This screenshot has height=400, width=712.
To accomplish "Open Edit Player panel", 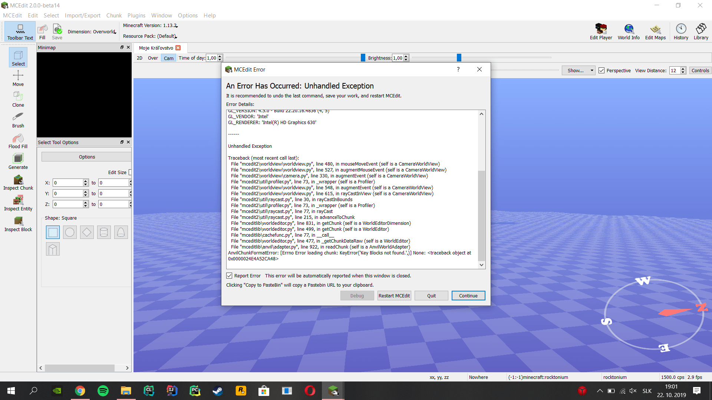I will pyautogui.click(x=601, y=31).
